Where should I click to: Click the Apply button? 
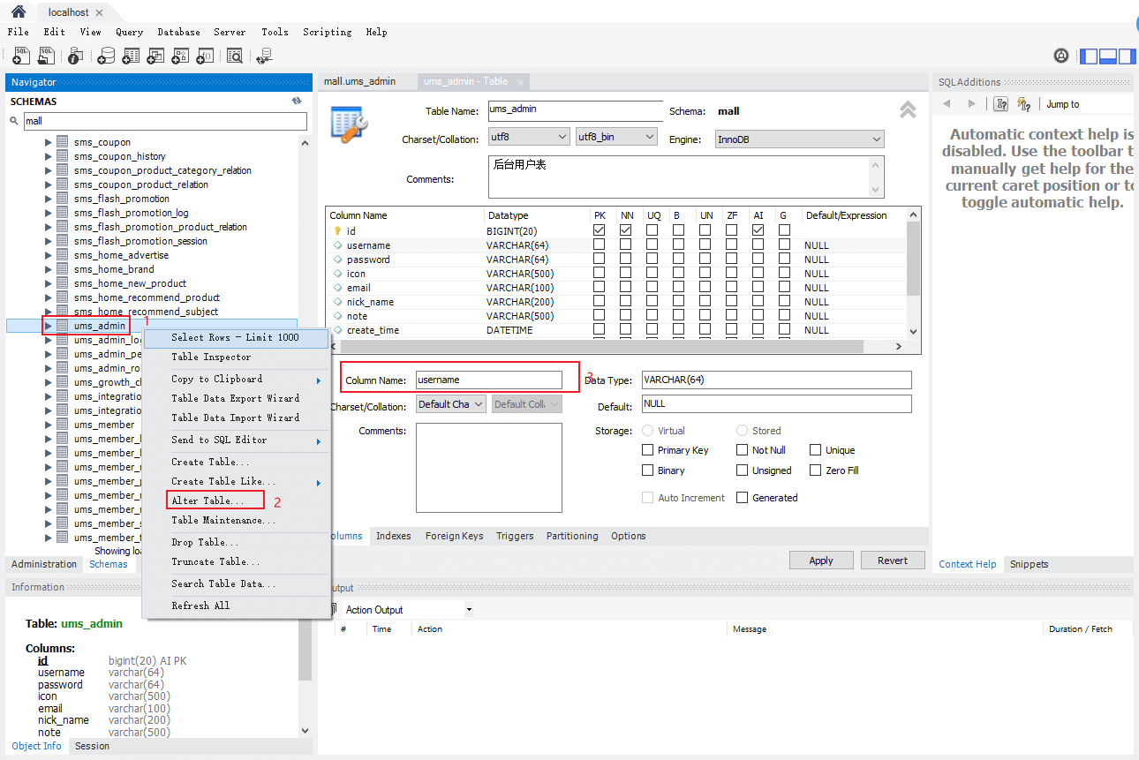coord(821,561)
